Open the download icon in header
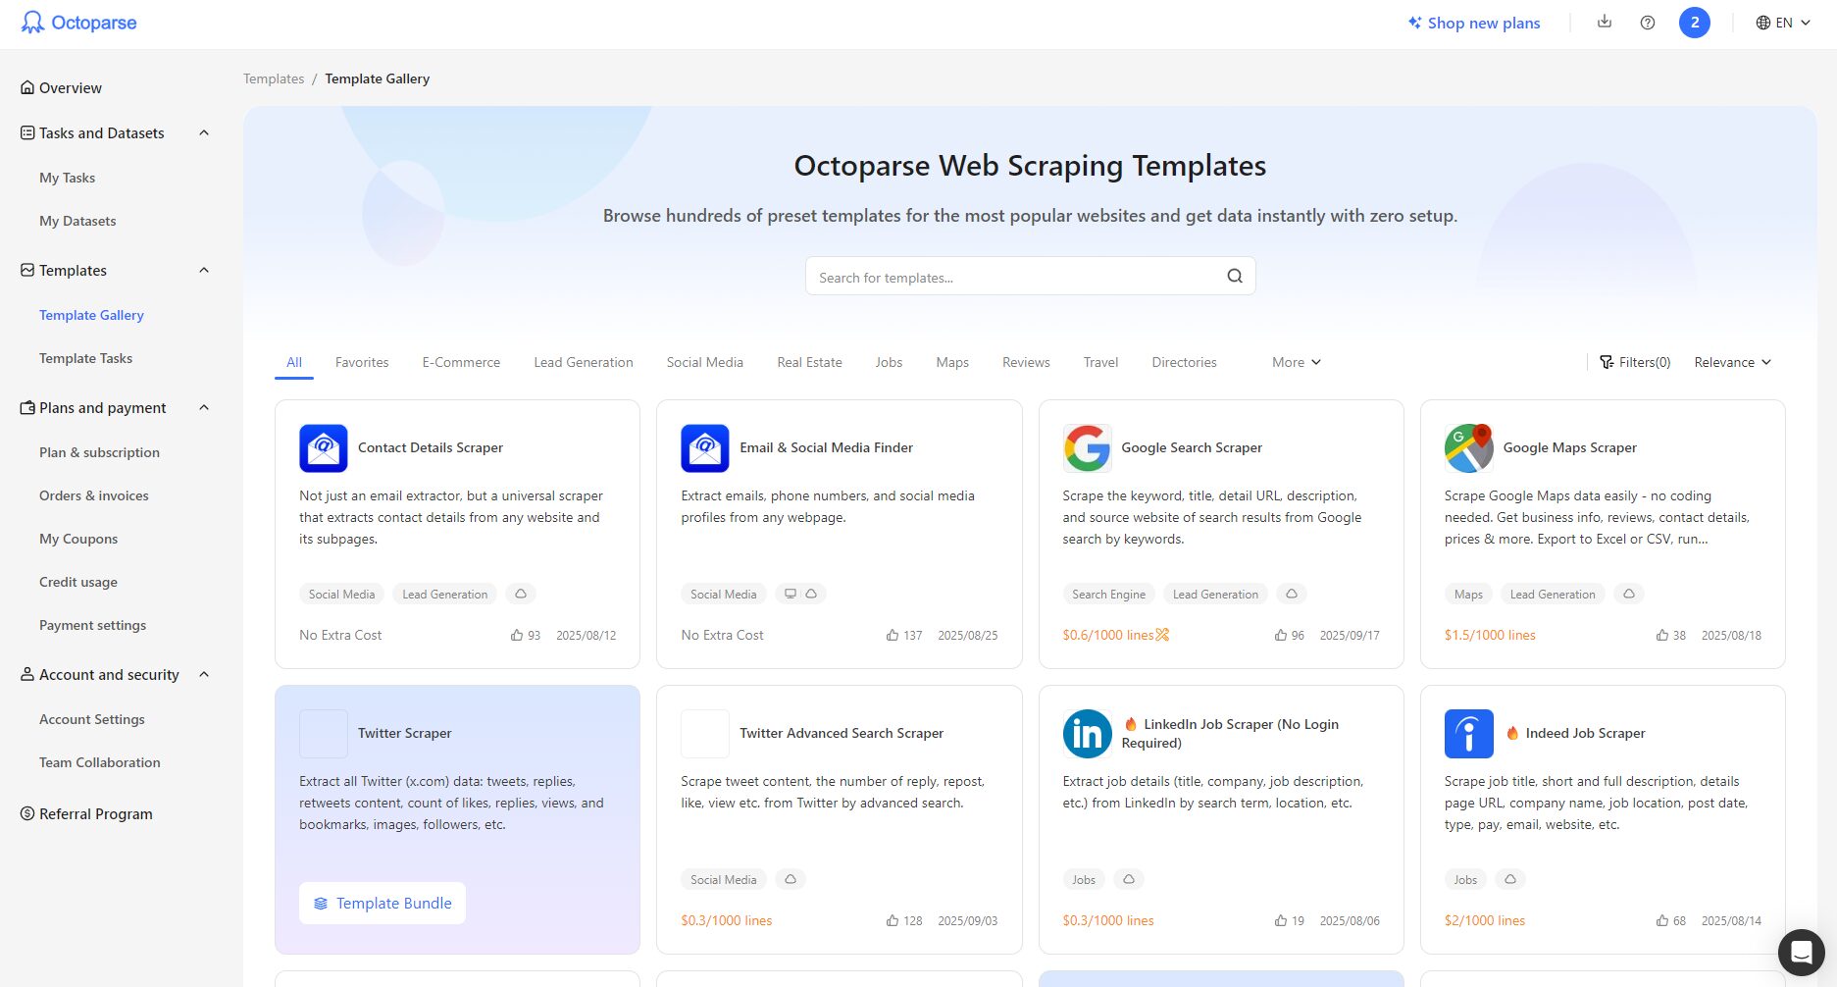 (x=1605, y=22)
